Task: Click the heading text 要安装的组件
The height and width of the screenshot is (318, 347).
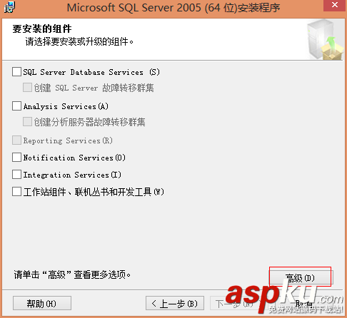Action: coord(42,29)
